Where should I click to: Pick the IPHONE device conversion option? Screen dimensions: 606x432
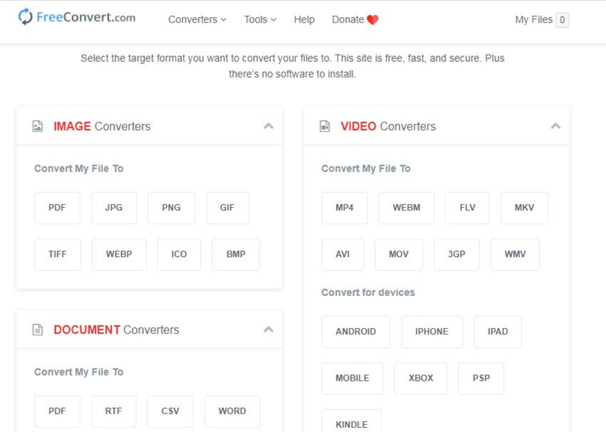point(432,332)
